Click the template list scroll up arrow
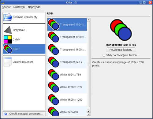 click(88, 20)
